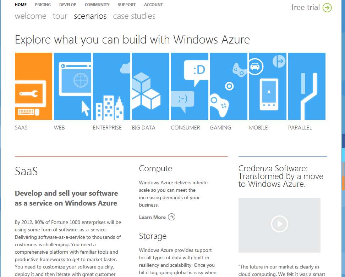345x277 pixels.
Task: Select the Parallel lanes scenario tile
Action: [307, 86]
